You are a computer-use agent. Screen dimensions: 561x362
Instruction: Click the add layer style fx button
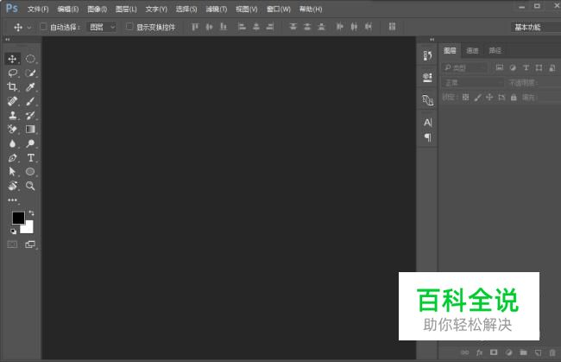pos(479,352)
